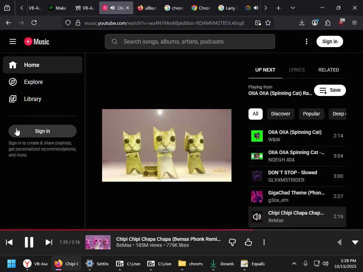Play OIIA OIIA (Spinning Cat) by W&W
This screenshot has height=272, width=363.
tap(297, 136)
